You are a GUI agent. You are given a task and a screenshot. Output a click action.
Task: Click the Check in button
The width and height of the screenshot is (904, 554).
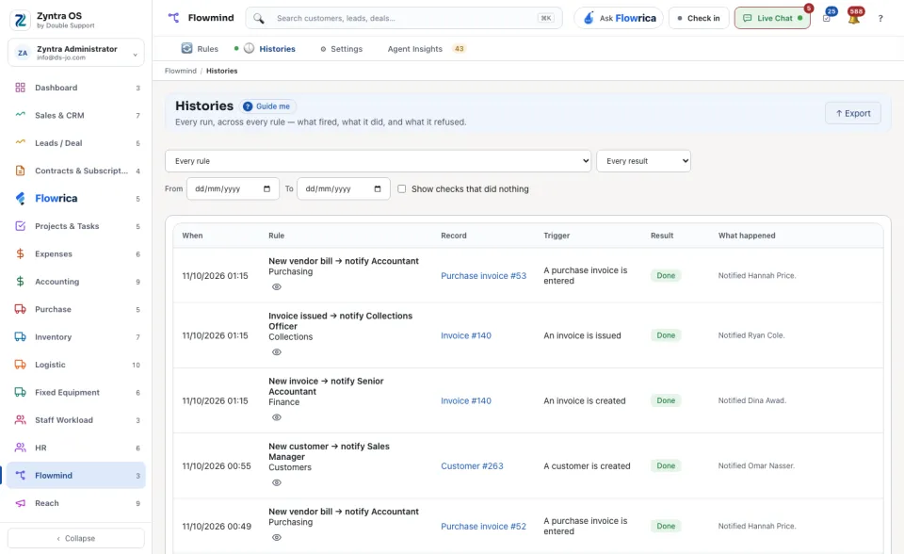[x=699, y=19]
